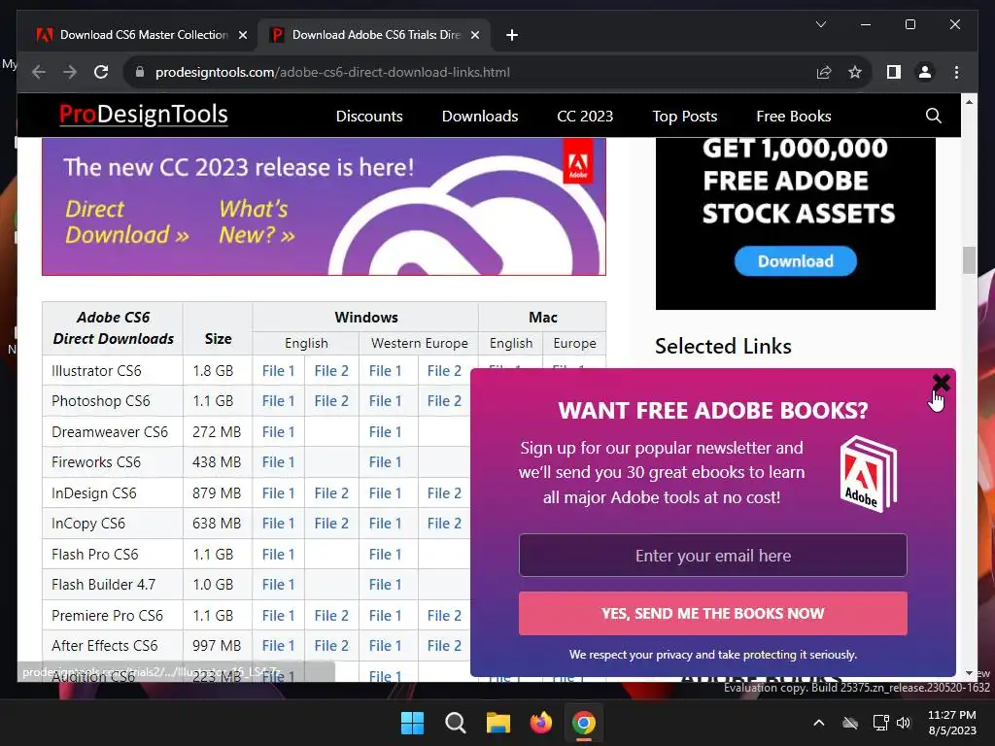
Task: Bookmark this page with the star icon
Action: pos(855,72)
